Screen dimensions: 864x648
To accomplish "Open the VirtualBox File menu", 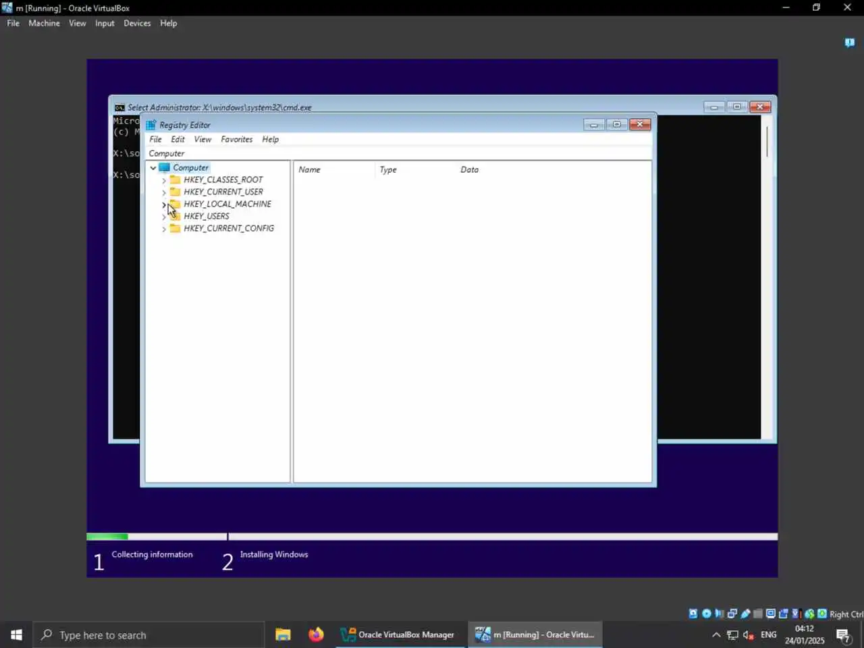I will [x=13, y=23].
